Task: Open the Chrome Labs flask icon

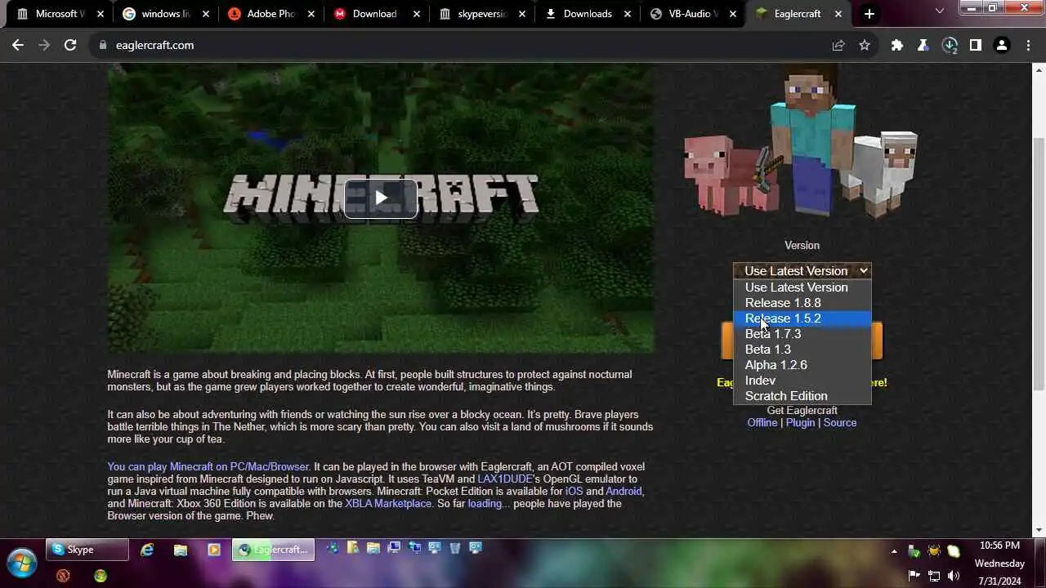Action: pos(923,45)
